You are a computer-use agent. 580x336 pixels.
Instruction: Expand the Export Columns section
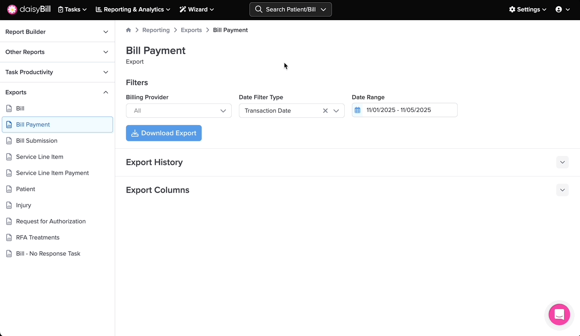coord(562,190)
